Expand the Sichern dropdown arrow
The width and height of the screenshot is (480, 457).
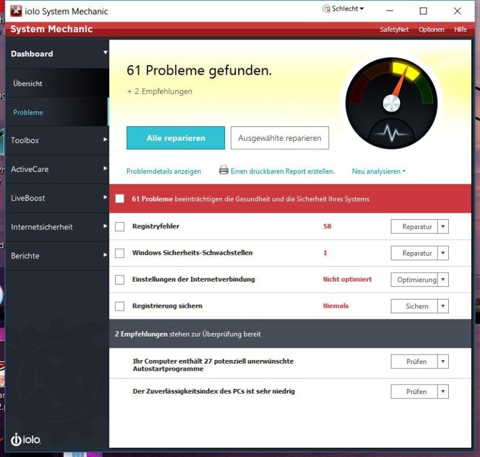tap(443, 306)
